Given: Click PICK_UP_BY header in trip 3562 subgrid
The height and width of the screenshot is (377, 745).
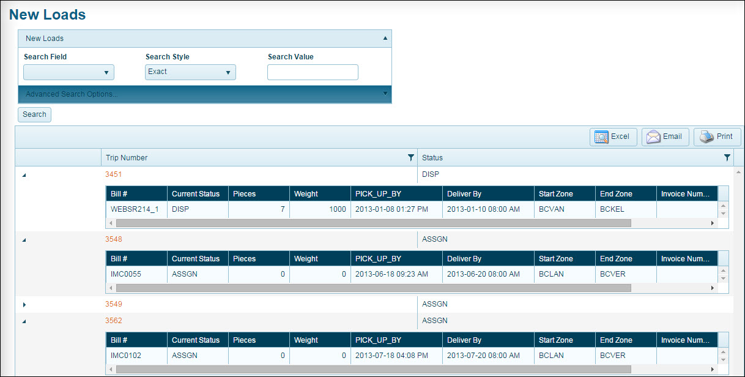Looking at the screenshot, I should (x=396, y=340).
